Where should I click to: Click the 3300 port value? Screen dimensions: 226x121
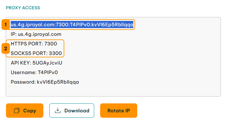pos(55,53)
